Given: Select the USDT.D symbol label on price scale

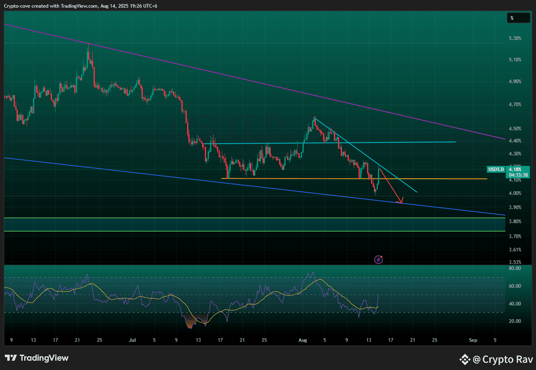Looking at the screenshot, I should coord(496,169).
